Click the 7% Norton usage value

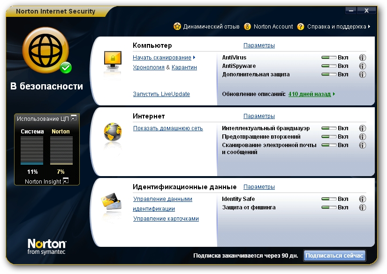(61, 172)
